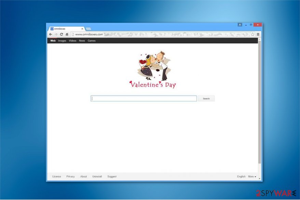Open the Suggest link
300x200 pixels.
click(112, 176)
